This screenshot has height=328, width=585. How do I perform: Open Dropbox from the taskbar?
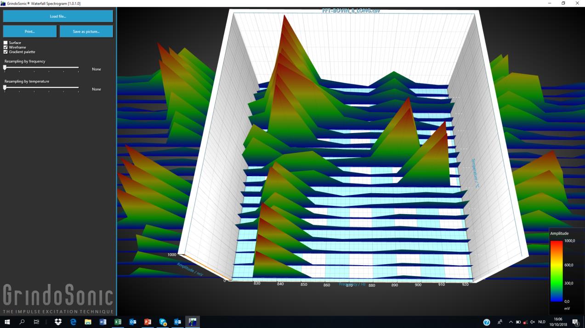pyautogui.click(x=58, y=322)
